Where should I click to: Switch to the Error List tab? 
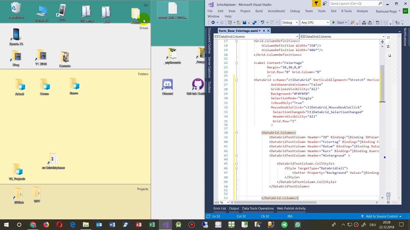(x=220, y=208)
